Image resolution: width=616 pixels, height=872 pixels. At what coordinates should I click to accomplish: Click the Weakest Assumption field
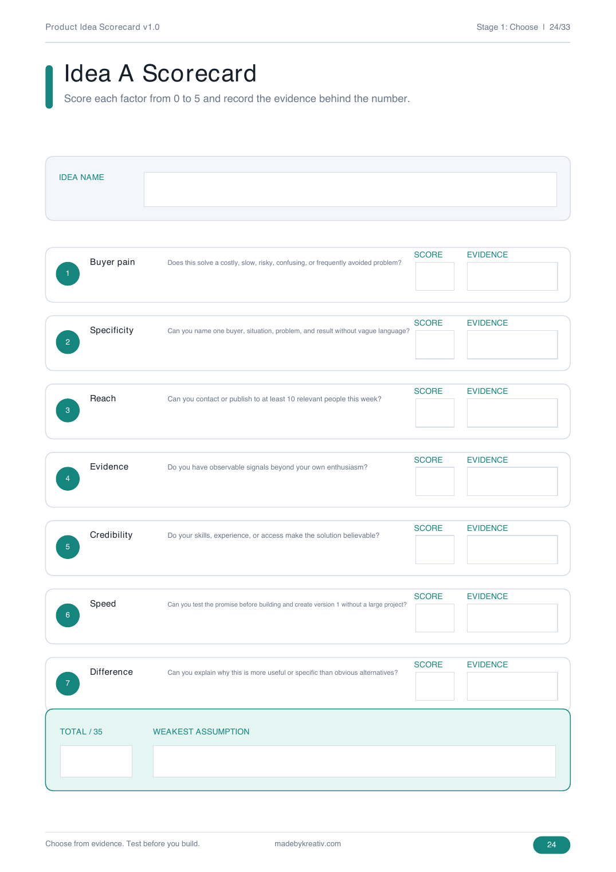tap(354, 761)
